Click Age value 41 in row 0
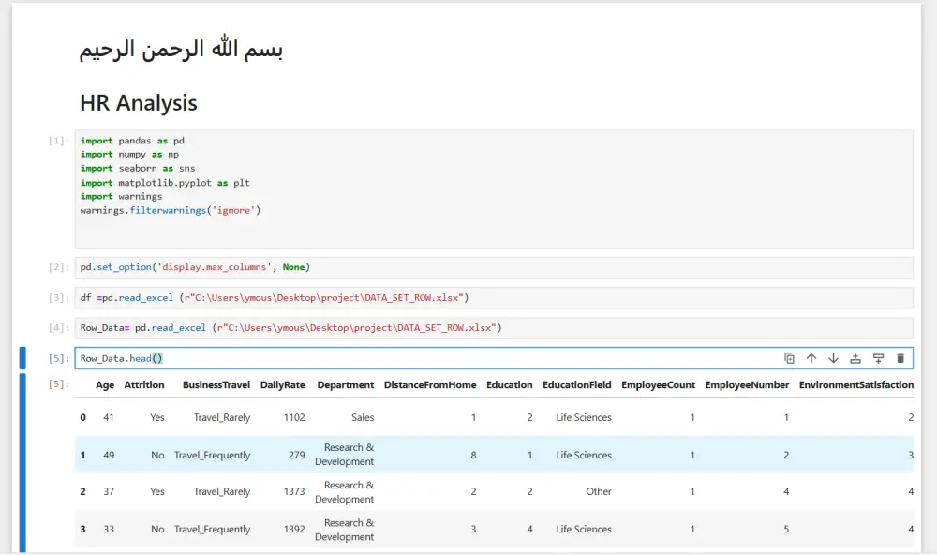Viewport: 937px width, 555px height. click(108, 417)
